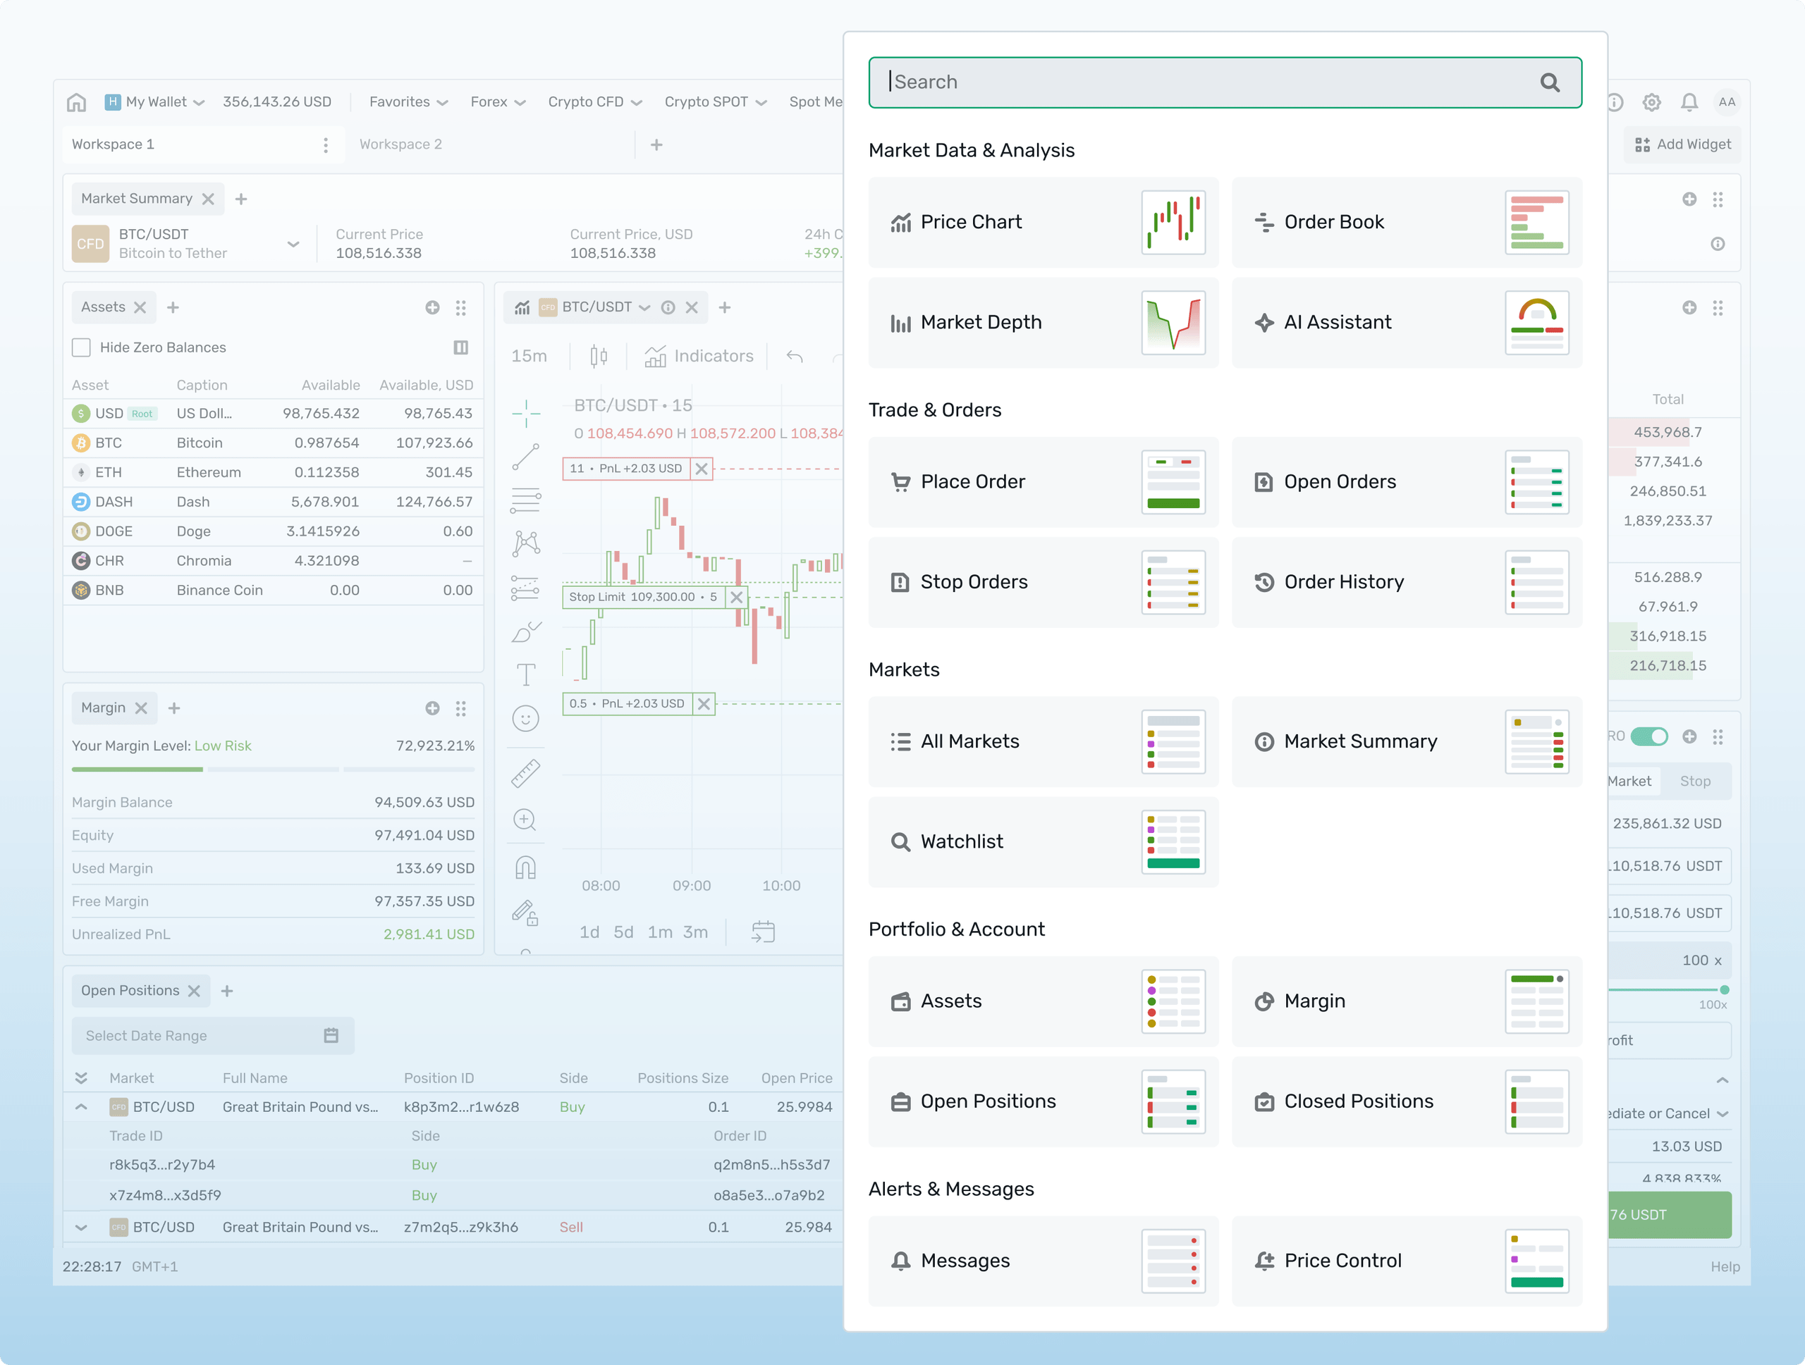This screenshot has height=1365, width=1805.
Task: Open the Forex dropdown menu
Action: click(498, 102)
